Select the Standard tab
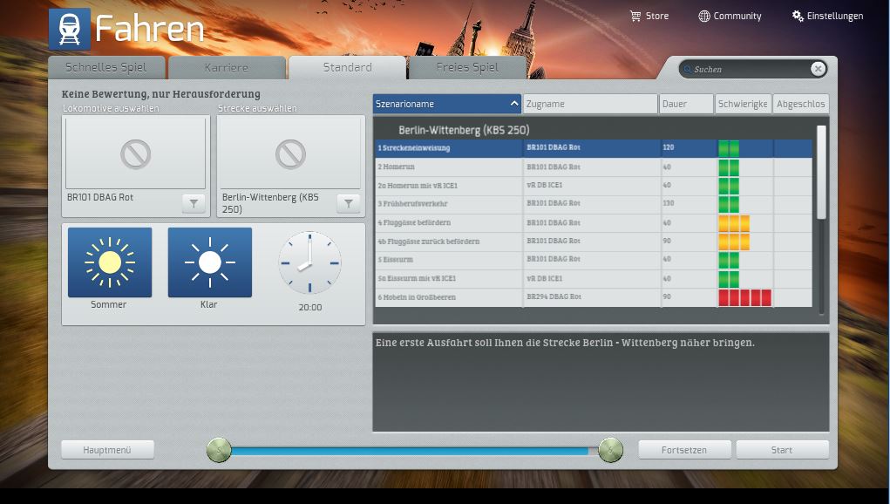Image resolution: width=890 pixels, height=504 pixels. (348, 67)
